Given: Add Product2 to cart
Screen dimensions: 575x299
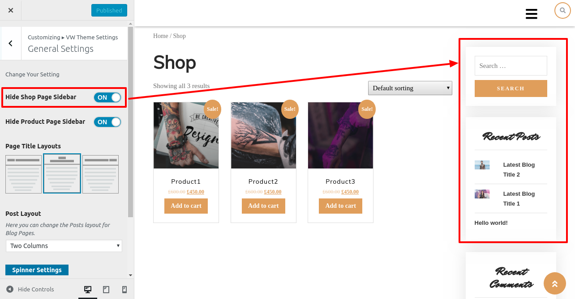Looking at the screenshot, I should pyautogui.click(x=263, y=206).
